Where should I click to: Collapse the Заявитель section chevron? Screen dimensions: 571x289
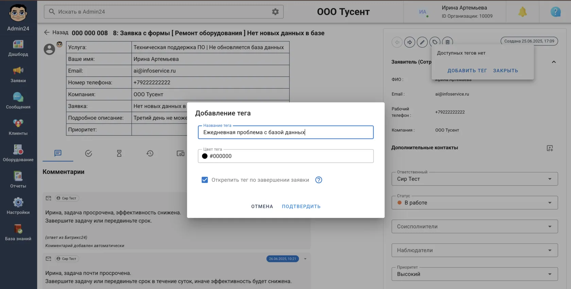[554, 62]
